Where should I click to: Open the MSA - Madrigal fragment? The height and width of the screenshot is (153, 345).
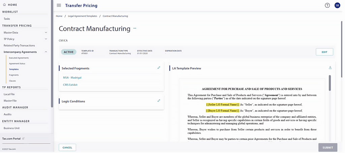pos(72,78)
